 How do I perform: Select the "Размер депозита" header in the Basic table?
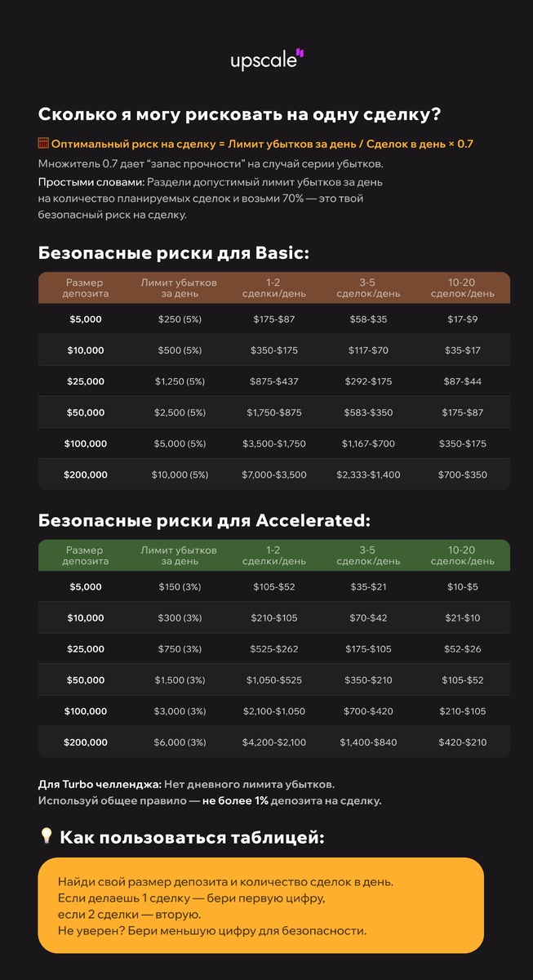(86, 287)
